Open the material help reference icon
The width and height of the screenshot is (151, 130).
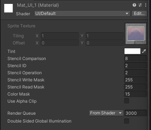[134, 5]
